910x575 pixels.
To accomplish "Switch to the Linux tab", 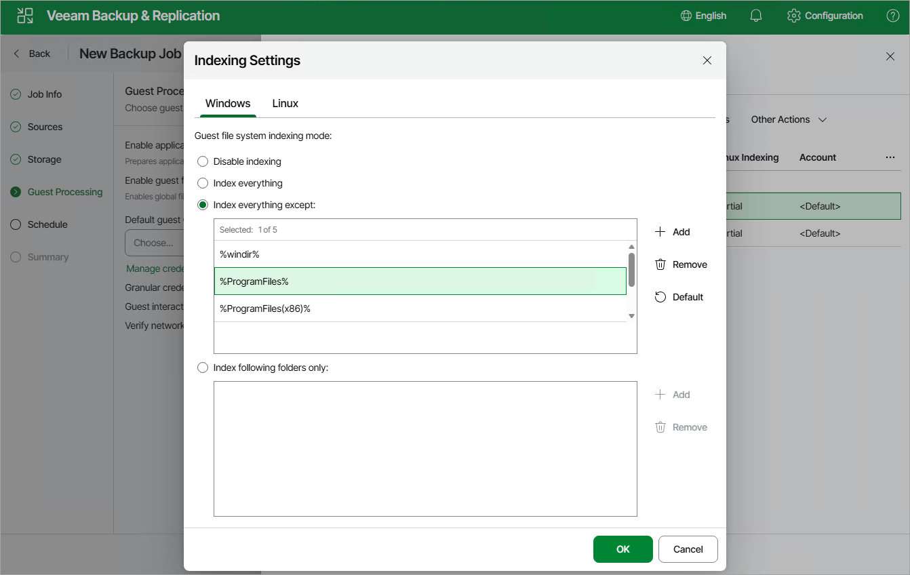I will [285, 103].
